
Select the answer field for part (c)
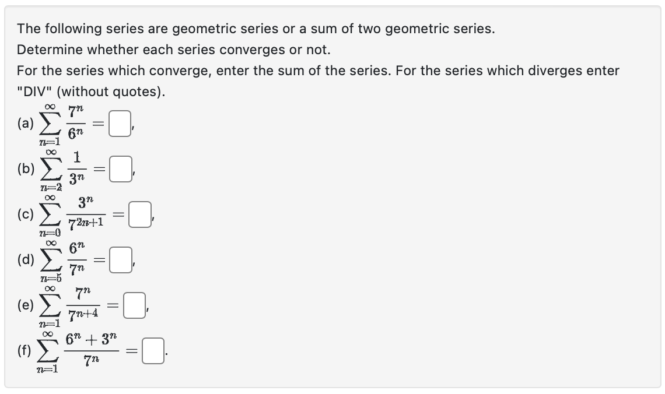[140, 214]
